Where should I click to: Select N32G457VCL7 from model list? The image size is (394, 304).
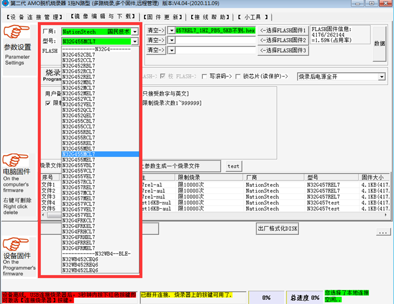tap(100, 204)
